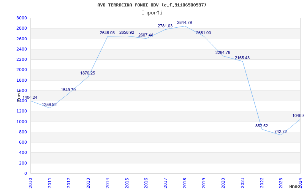Click the 2022 x-axis year label

click(262, 183)
